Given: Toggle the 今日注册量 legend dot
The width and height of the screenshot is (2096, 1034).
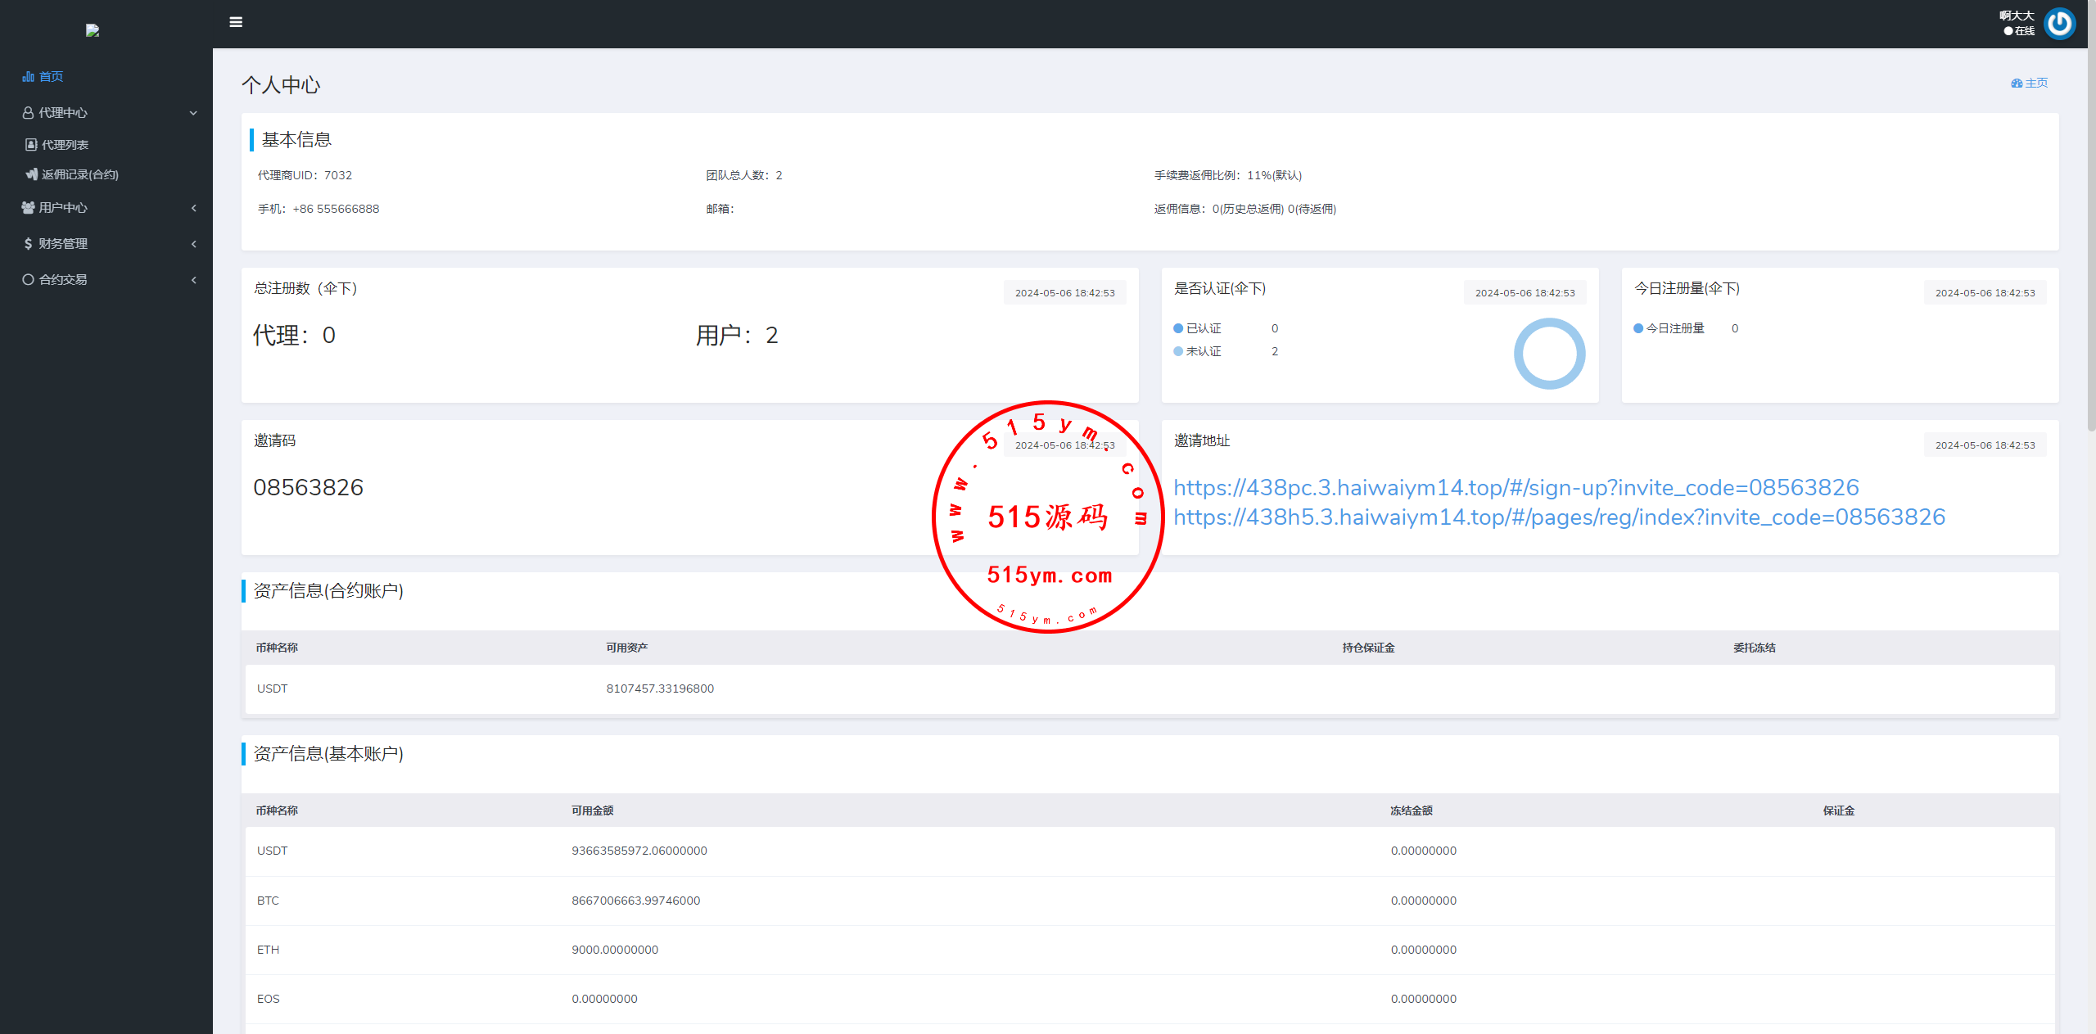Looking at the screenshot, I should pos(1638,328).
